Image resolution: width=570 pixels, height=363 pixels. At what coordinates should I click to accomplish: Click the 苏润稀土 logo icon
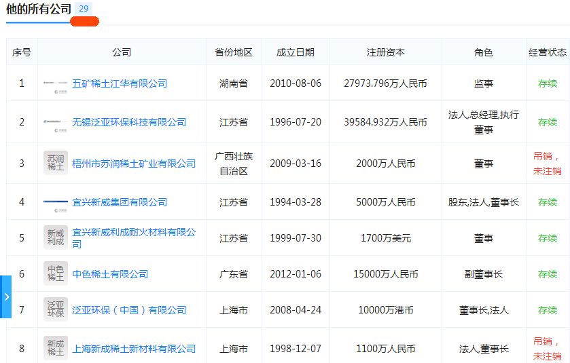tap(56, 163)
